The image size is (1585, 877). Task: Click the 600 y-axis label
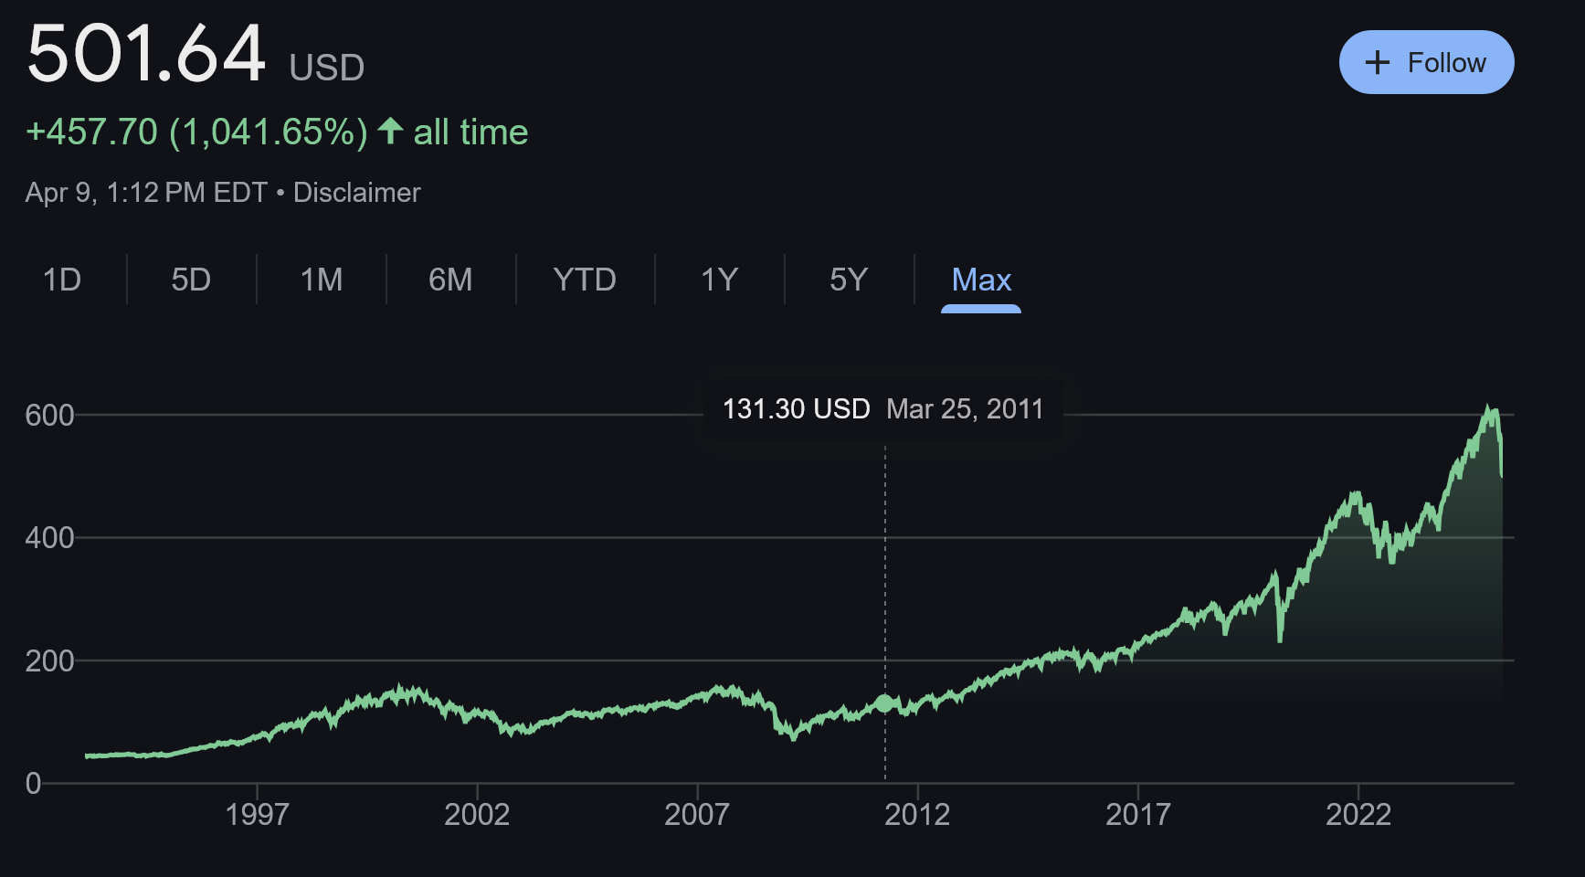[x=49, y=416]
